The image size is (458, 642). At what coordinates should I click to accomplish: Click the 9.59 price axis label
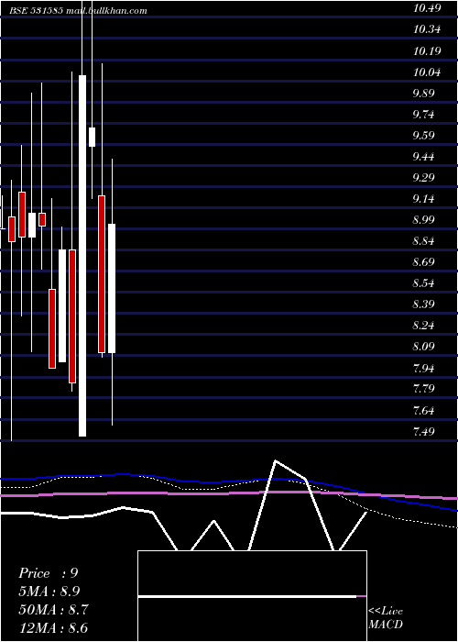point(423,136)
